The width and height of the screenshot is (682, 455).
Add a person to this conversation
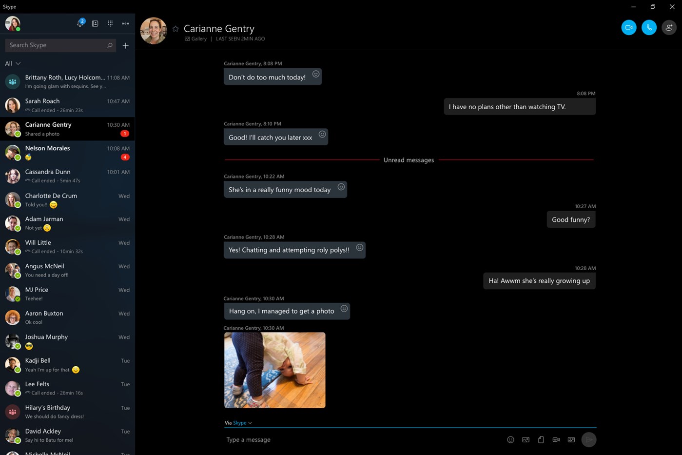point(669,27)
